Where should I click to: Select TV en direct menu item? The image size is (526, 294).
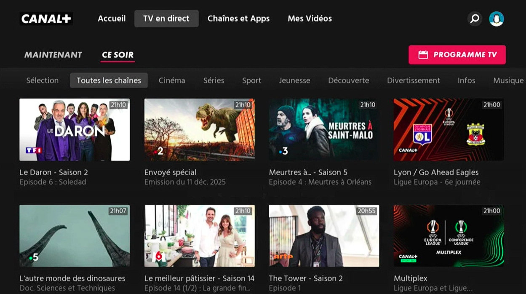pyautogui.click(x=166, y=19)
